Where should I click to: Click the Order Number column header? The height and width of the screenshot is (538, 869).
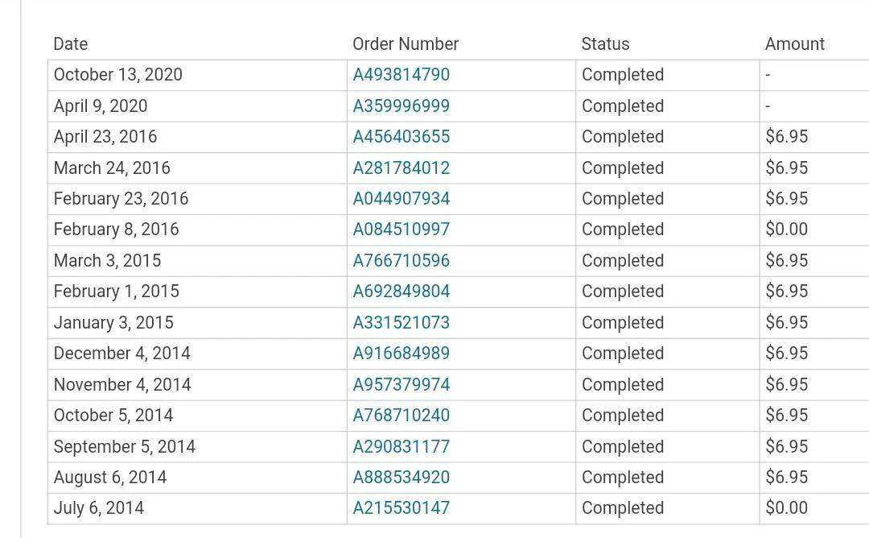pyautogui.click(x=406, y=43)
